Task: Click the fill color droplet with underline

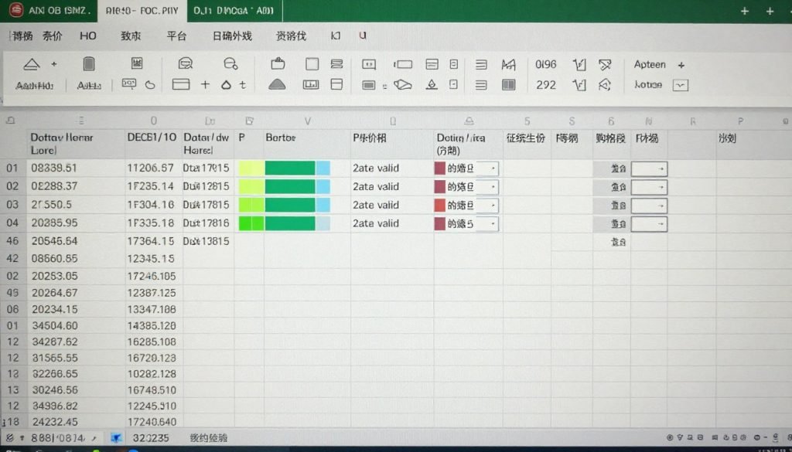Action: click(x=432, y=85)
